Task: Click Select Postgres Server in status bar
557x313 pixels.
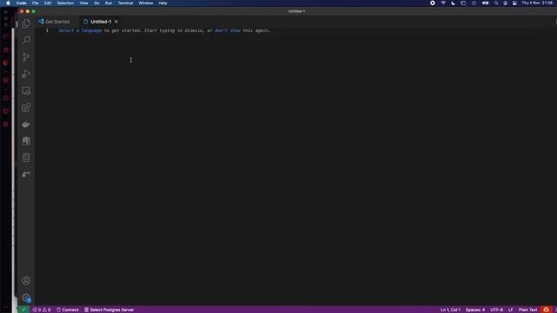Action: click(x=109, y=310)
